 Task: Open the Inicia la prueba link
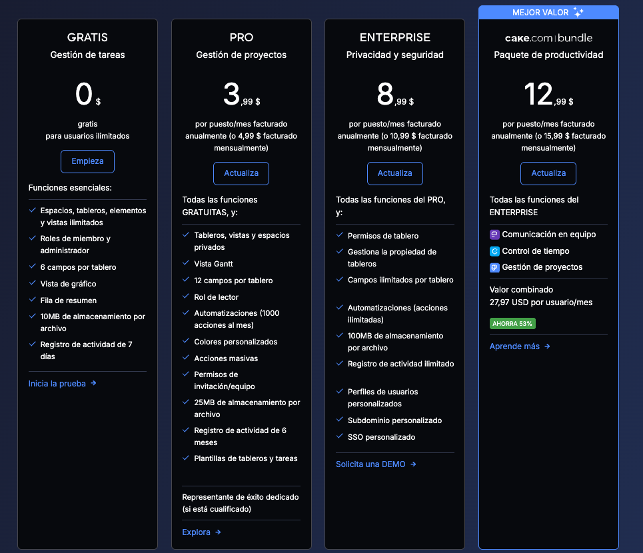pos(57,383)
